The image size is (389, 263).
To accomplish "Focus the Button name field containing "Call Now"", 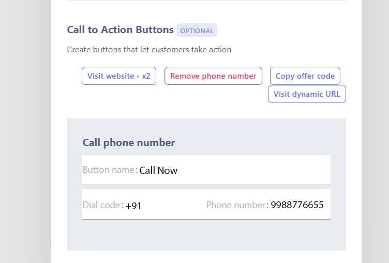I will point(233,170).
